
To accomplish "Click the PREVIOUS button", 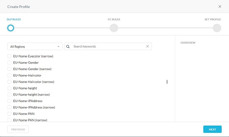I will (18, 129).
